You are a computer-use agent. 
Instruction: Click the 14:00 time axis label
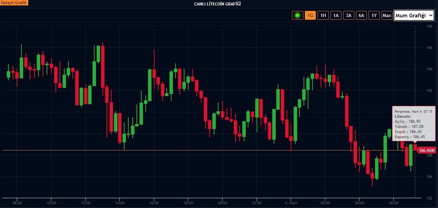point(119,203)
